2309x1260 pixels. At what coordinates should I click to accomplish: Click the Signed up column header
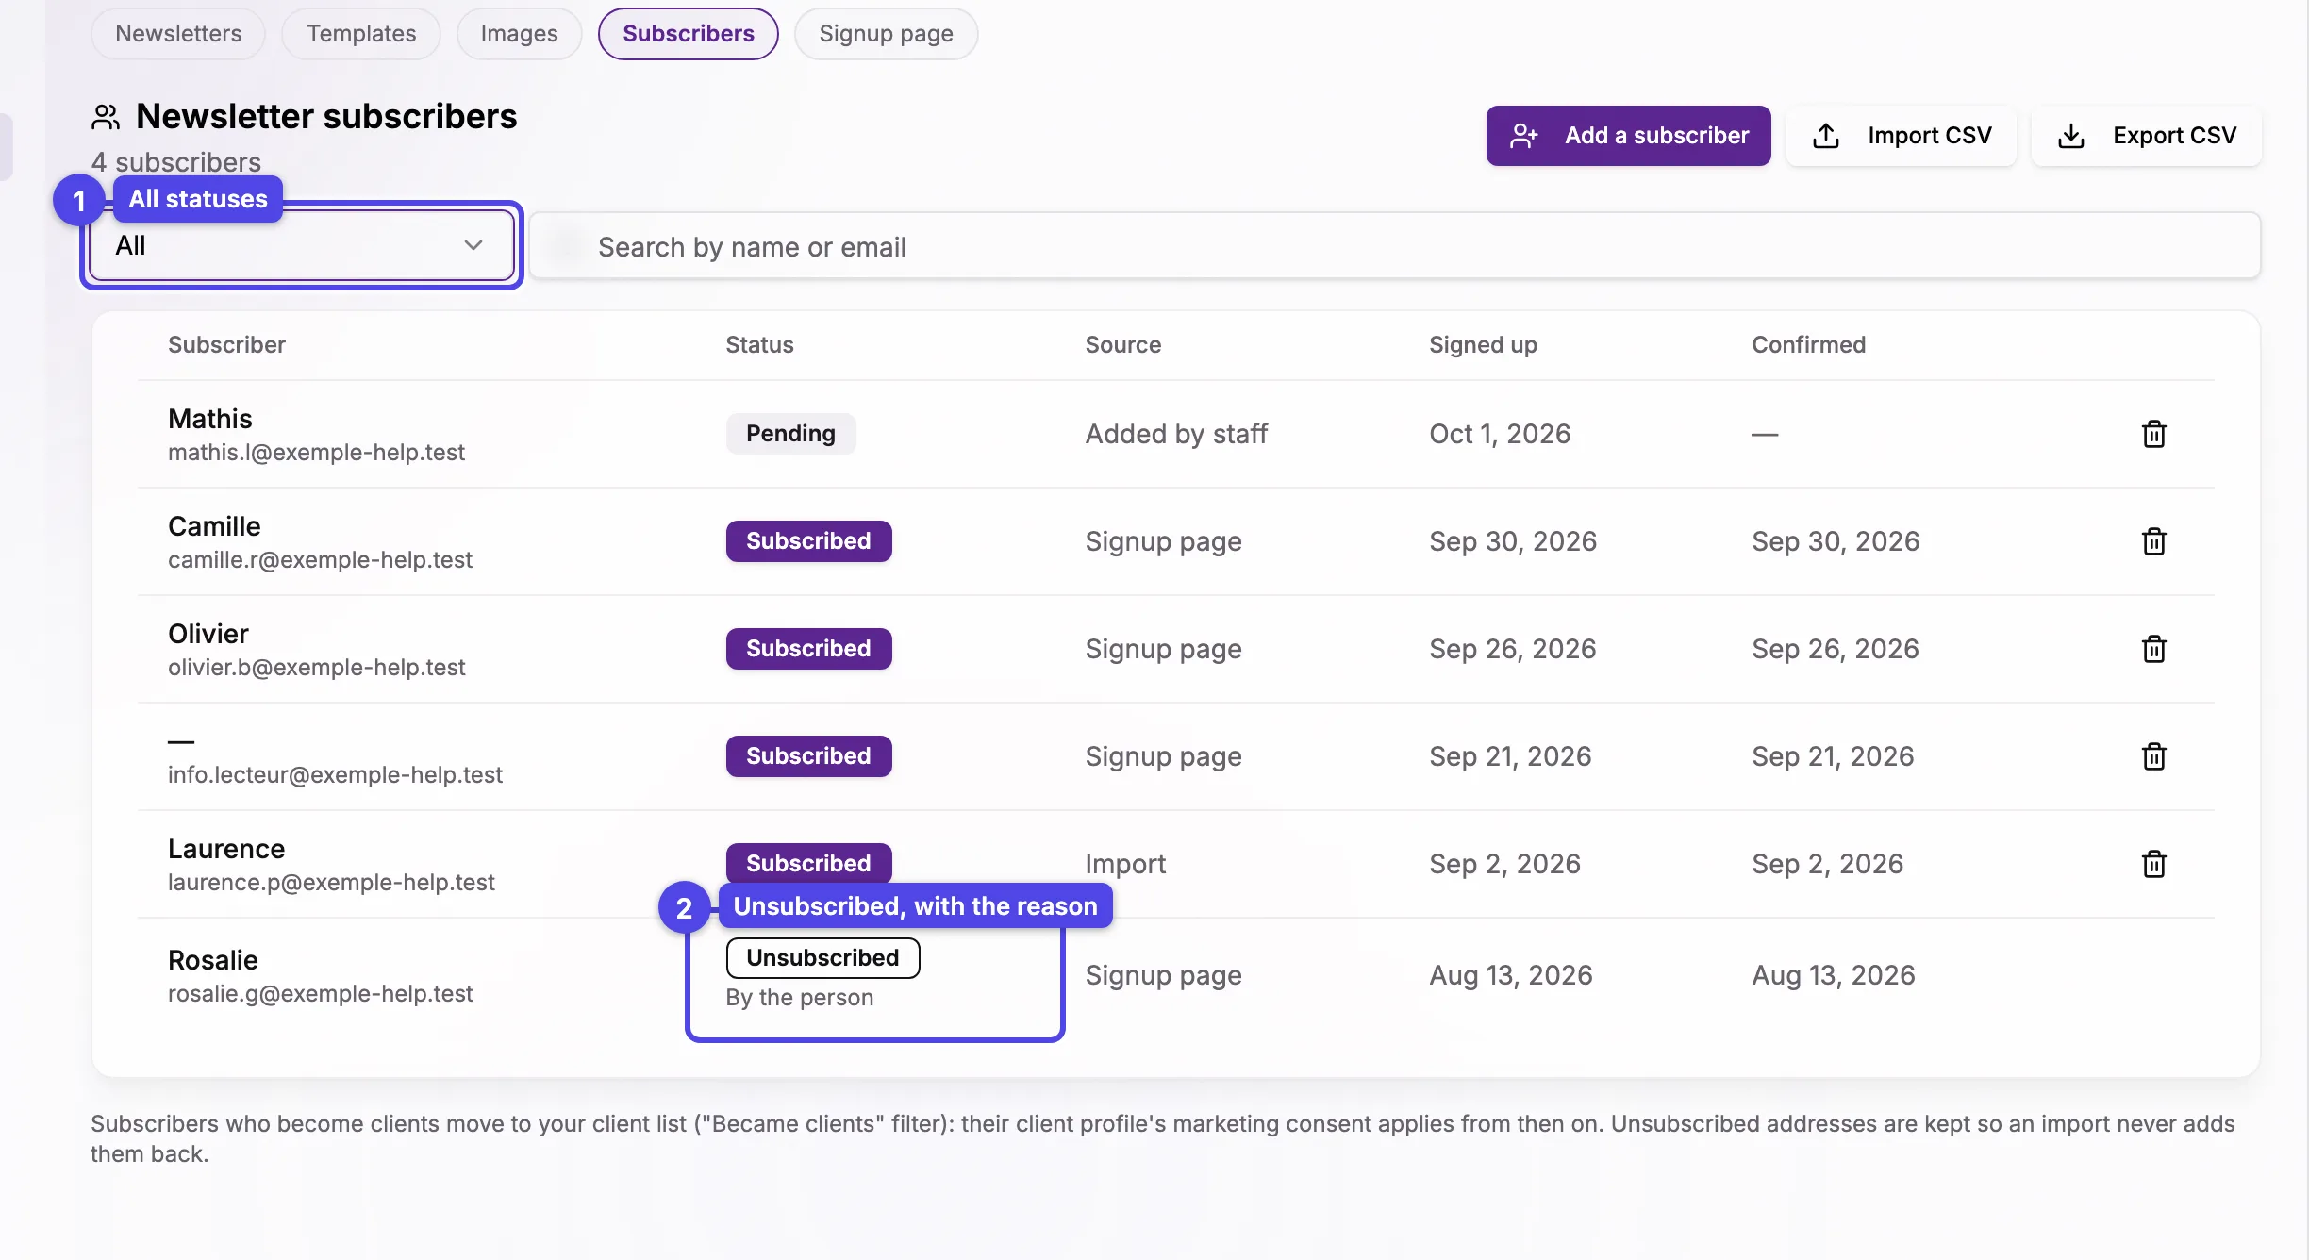[1483, 345]
